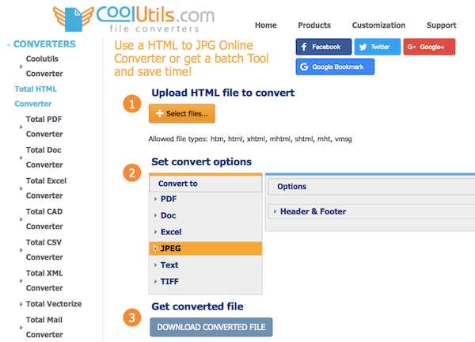The width and height of the screenshot is (475, 342).
Task: Click the step 2 orange number circle
Action: (131, 173)
